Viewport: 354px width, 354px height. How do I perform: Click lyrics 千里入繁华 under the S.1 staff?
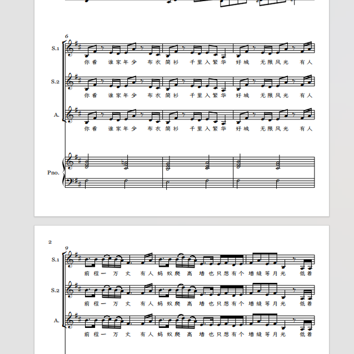point(208,62)
